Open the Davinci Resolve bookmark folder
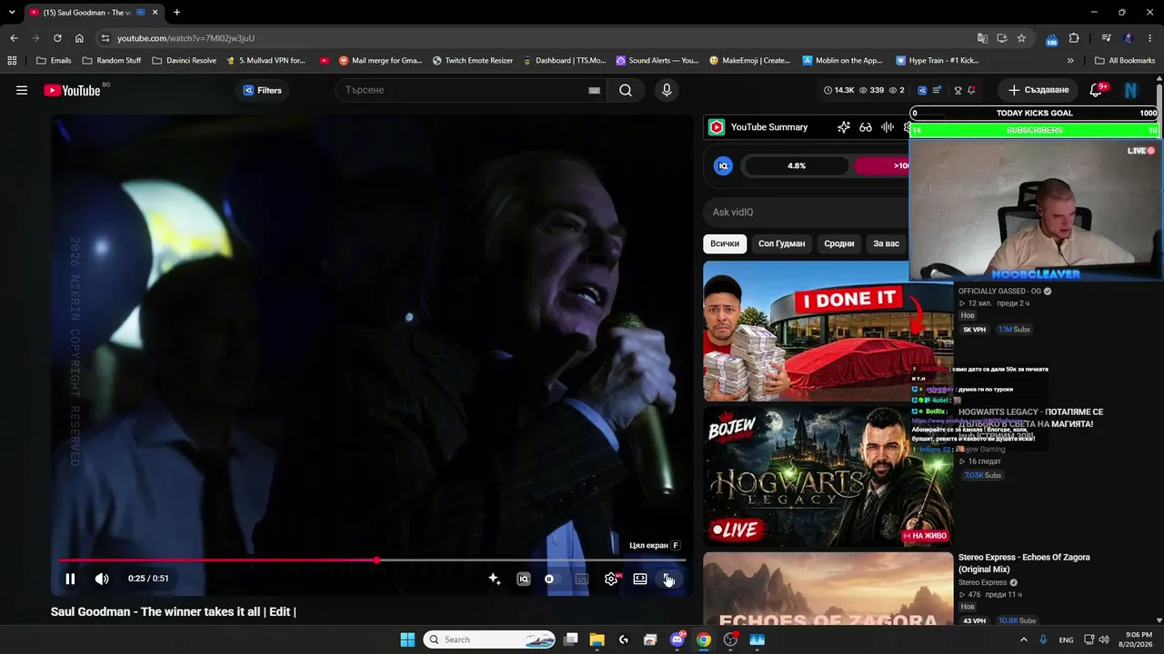This screenshot has height=654, width=1164. coord(184,61)
